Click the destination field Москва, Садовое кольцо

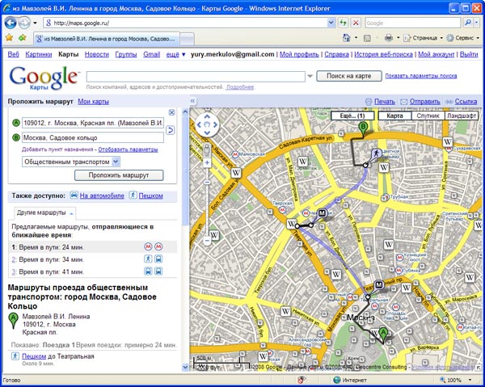tap(93, 137)
